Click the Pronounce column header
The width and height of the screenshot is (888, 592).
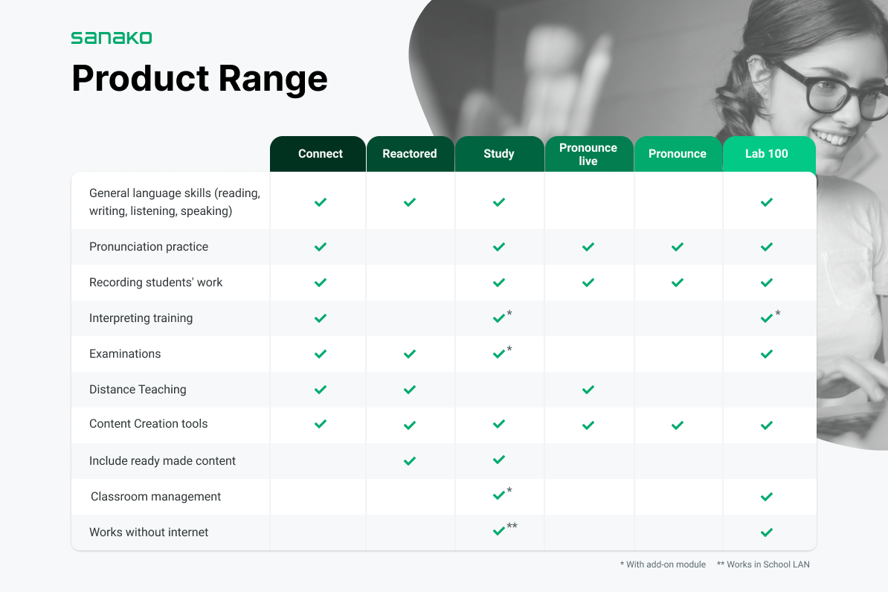coord(678,153)
